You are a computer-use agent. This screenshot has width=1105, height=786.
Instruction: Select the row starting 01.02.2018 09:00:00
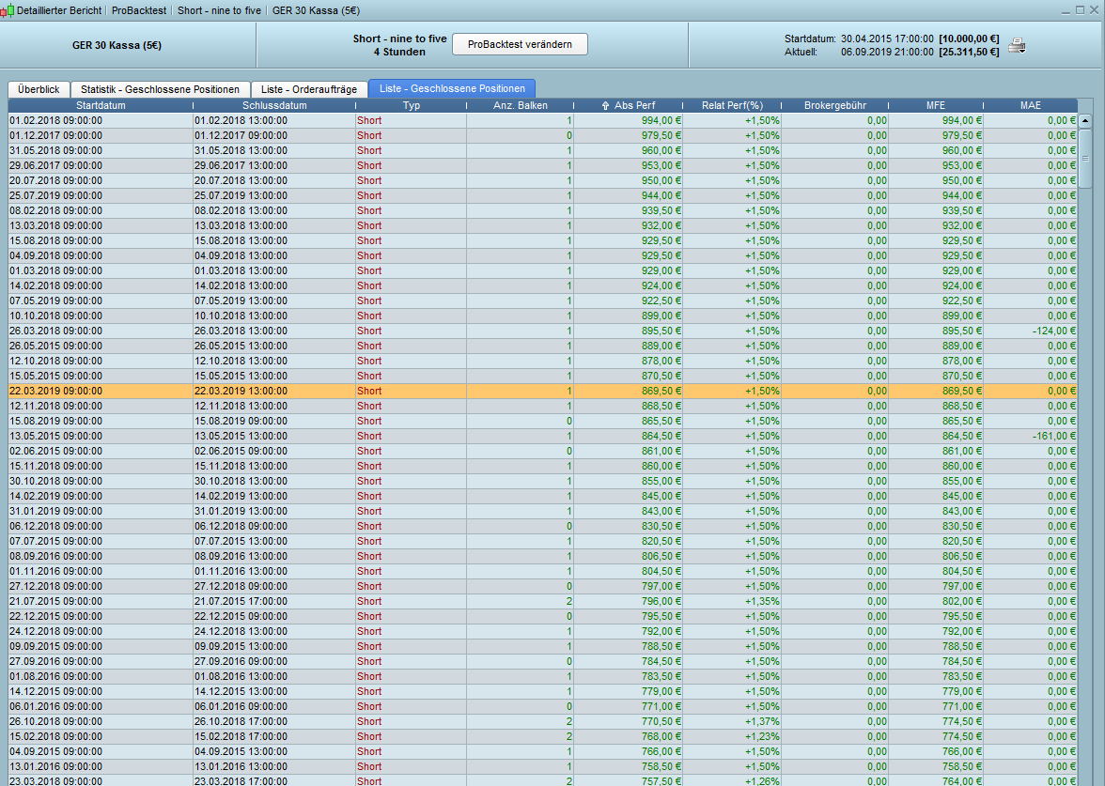click(x=543, y=120)
